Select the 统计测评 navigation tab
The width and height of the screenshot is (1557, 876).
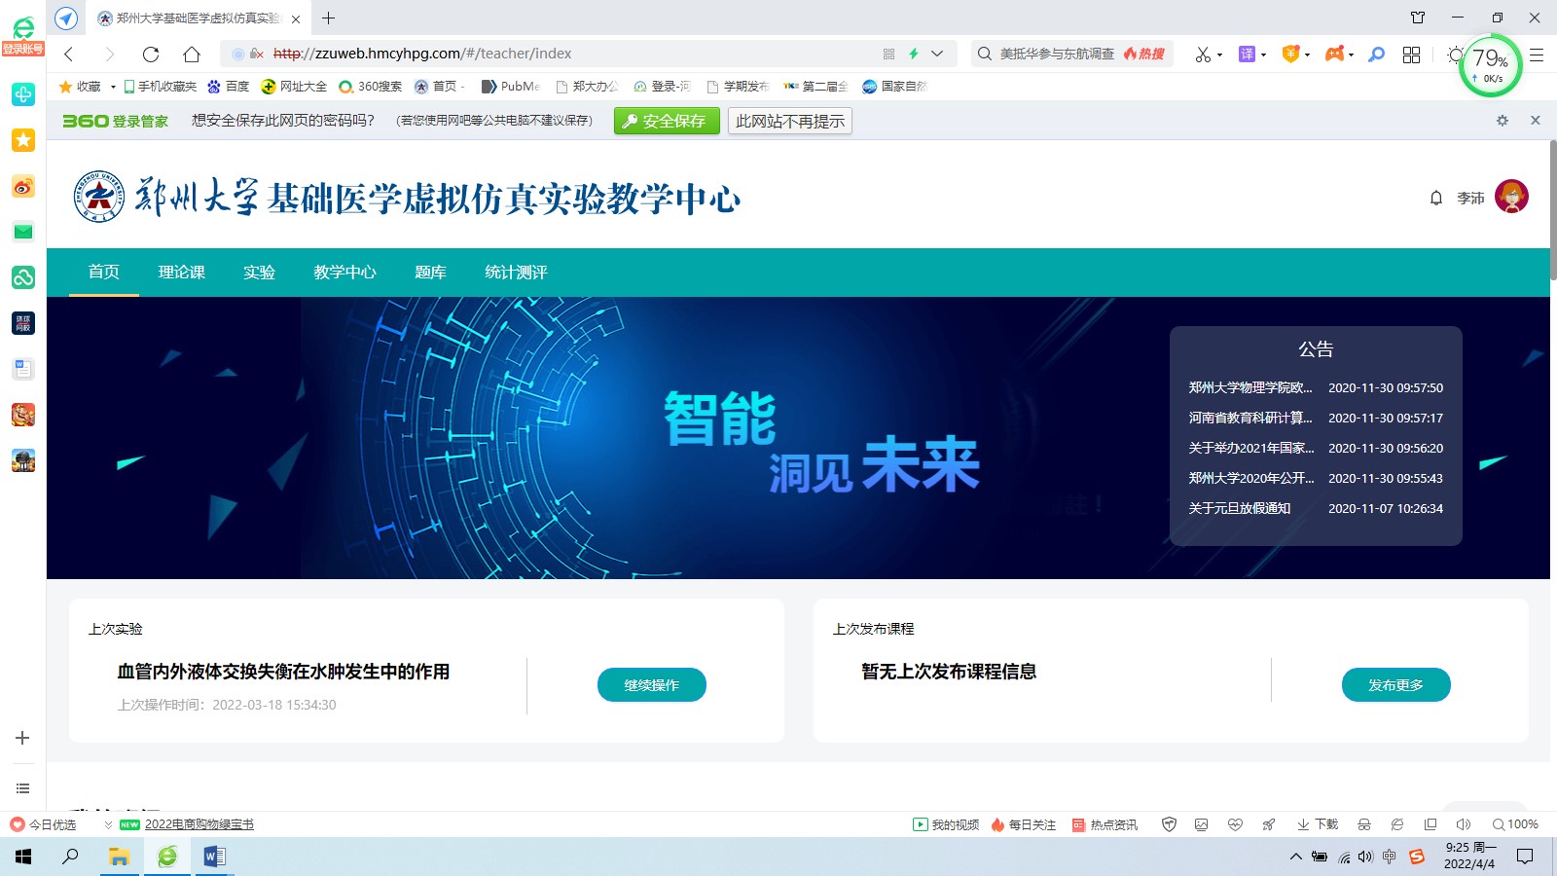point(516,272)
